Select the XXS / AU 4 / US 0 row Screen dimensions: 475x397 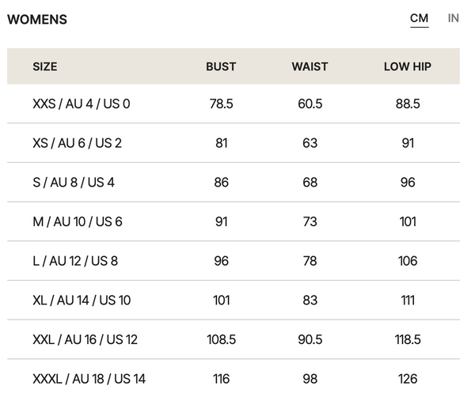[x=234, y=104]
